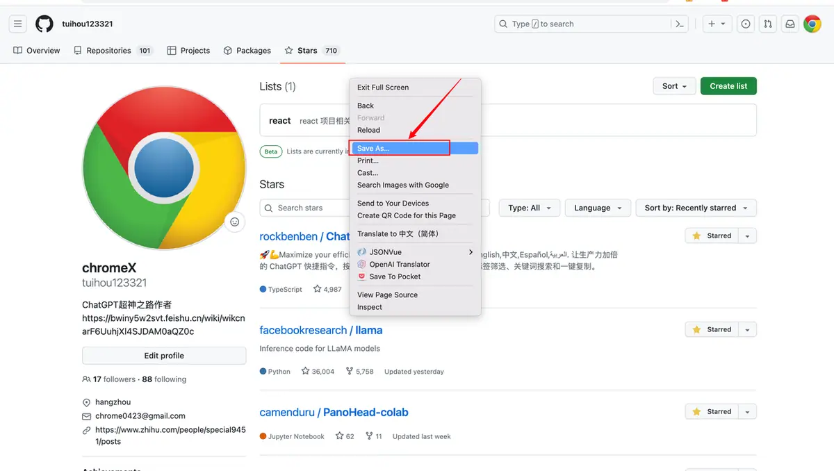Click the green Create list button

pos(728,86)
